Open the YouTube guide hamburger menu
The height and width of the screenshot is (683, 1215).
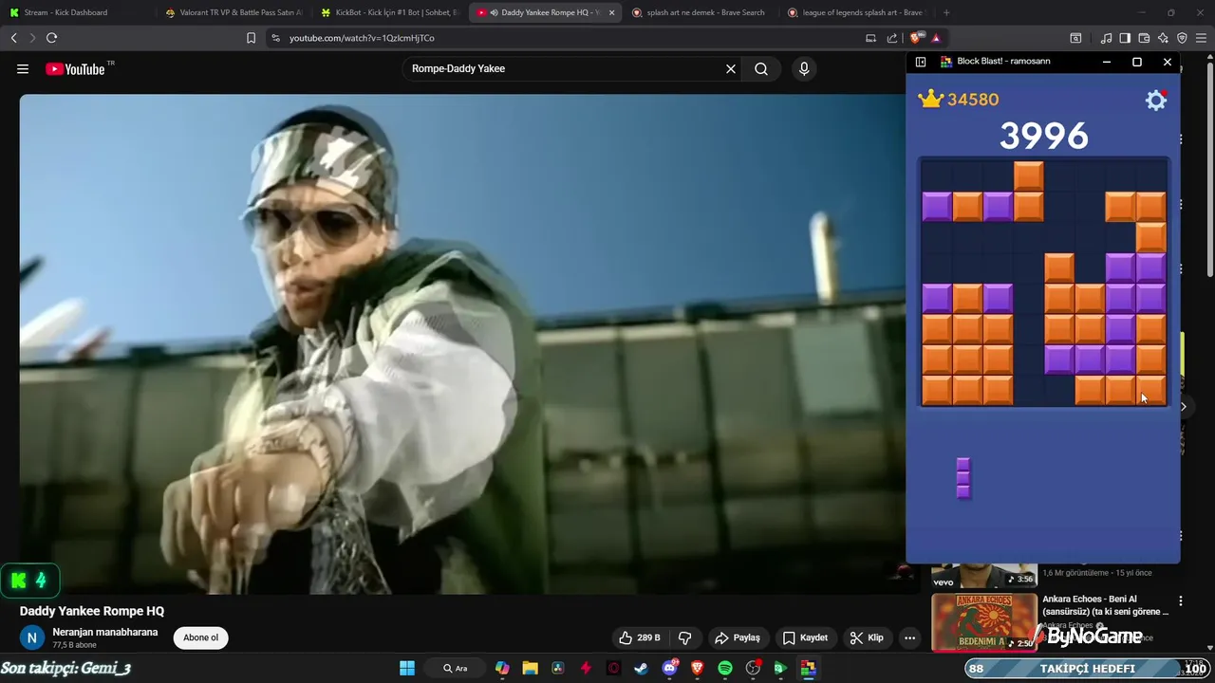pyautogui.click(x=23, y=68)
